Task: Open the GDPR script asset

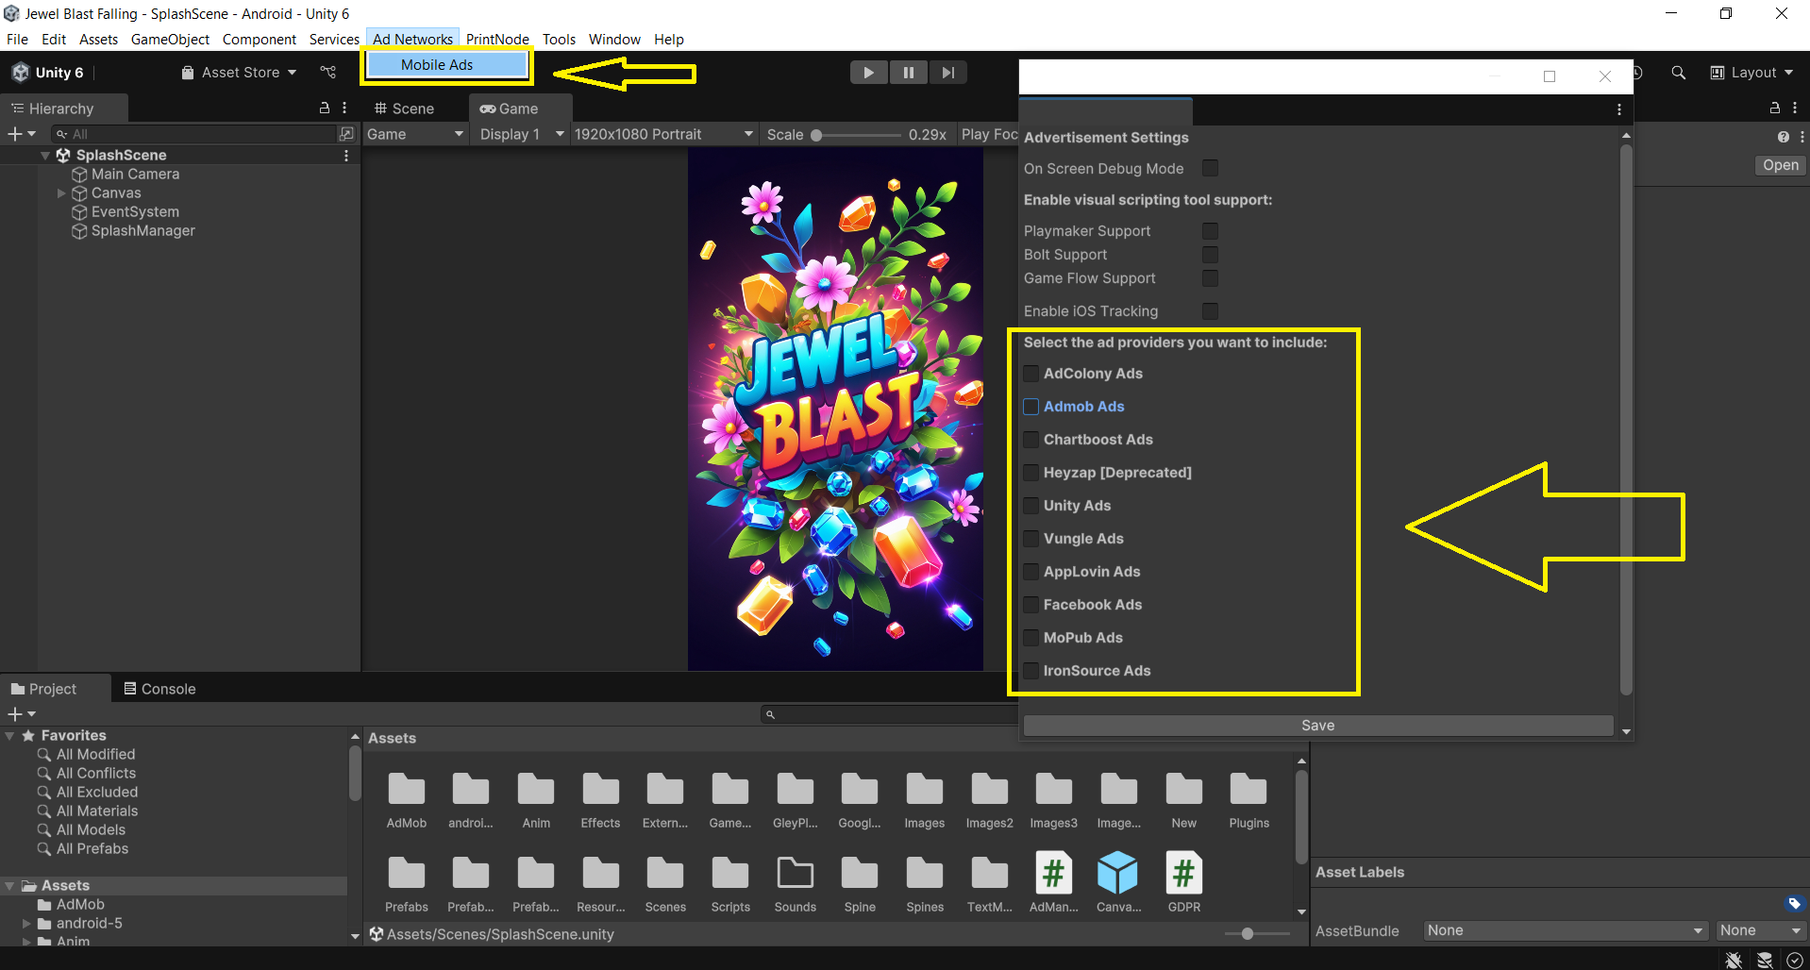Action: pyautogui.click(x=1183, y=874)
